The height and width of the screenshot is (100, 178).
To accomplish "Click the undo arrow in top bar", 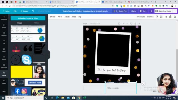I will click(33, 11).
